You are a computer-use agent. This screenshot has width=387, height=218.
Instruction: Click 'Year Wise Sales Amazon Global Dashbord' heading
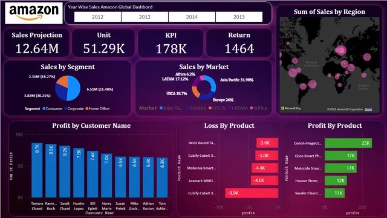pyautogui.click(x=110, y=7)
